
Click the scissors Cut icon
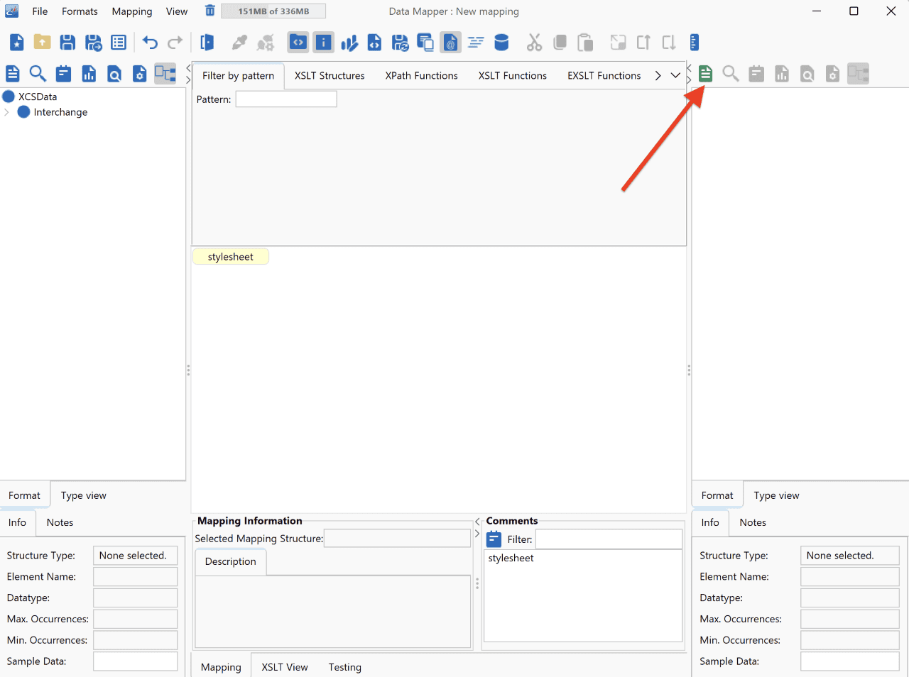click(x=534, y=43)
